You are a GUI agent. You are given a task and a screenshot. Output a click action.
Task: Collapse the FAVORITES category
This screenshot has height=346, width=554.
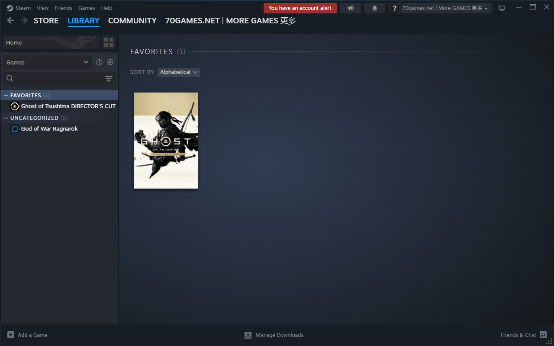pos(6,95)
